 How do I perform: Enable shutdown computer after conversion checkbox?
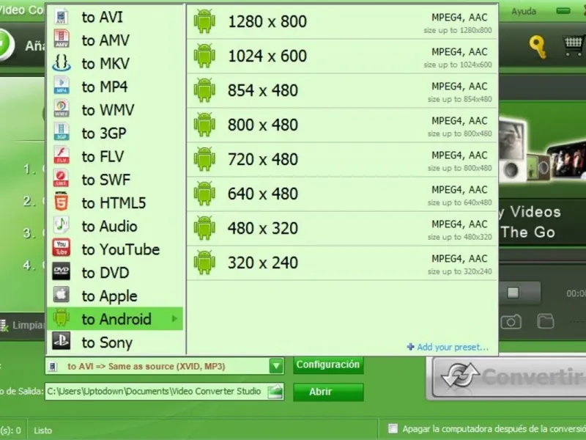coord(393,428)
